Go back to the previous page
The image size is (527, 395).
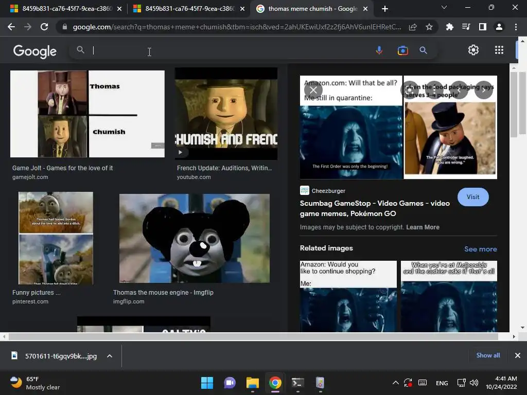coord(11,27)
